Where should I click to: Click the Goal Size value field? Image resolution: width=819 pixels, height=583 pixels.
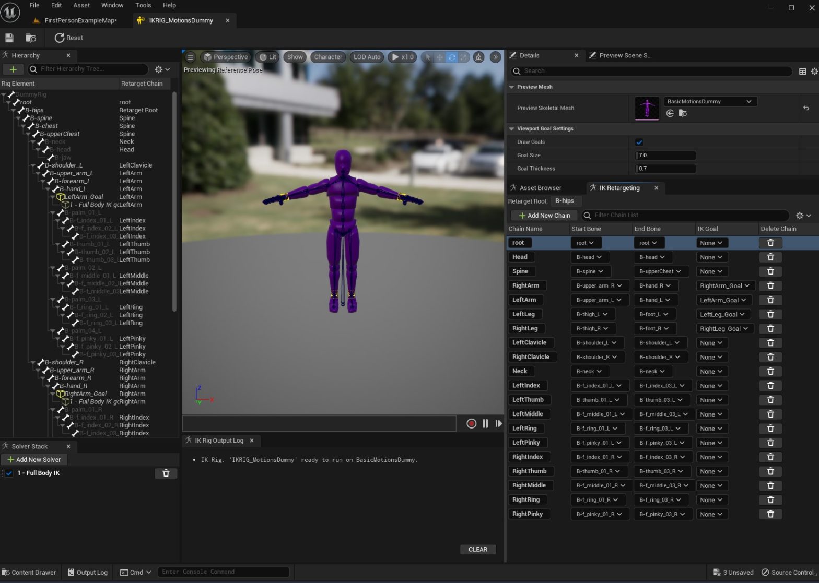(665, 156)
